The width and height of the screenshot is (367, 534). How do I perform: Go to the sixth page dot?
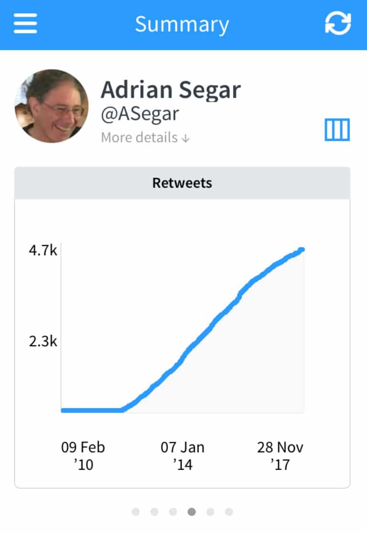(229, 512)
